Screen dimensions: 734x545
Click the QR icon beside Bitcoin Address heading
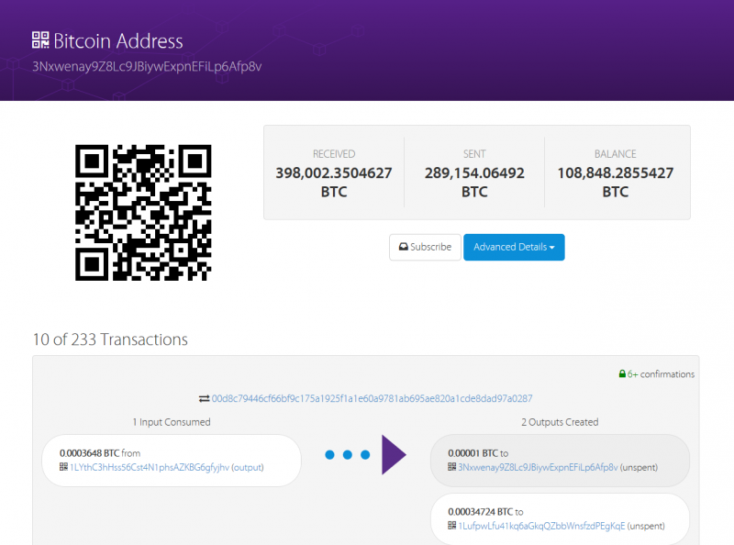coord(40,39)
